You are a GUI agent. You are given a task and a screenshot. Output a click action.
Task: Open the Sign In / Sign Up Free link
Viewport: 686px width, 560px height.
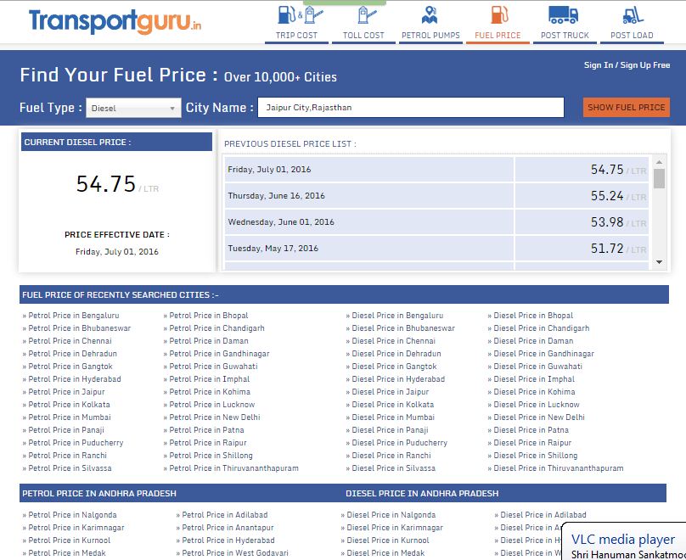pyautogui.click(x=628, y=64)
